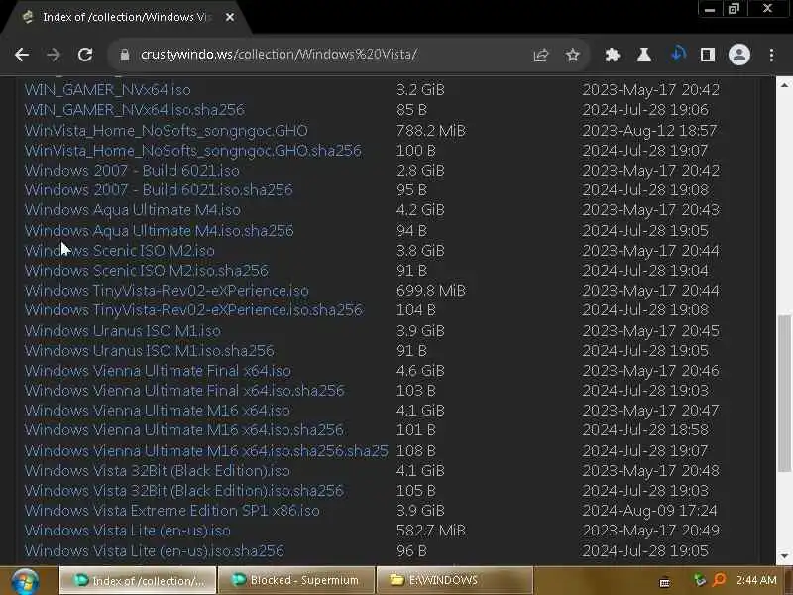Viewport: 793px width, 595px height.
Task: Click the page scrollbar thumb
Action: 784,393
